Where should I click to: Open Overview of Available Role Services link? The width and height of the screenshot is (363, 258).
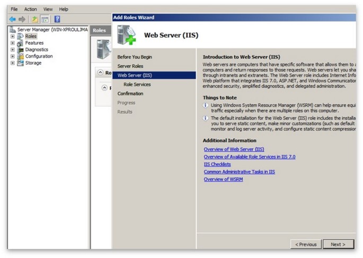click(x=250, y=157)
